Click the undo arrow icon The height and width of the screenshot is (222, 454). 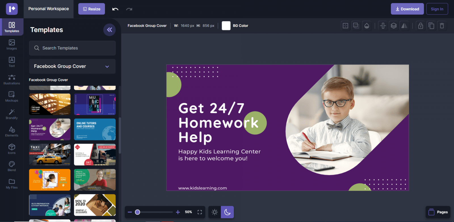point(115,9)
